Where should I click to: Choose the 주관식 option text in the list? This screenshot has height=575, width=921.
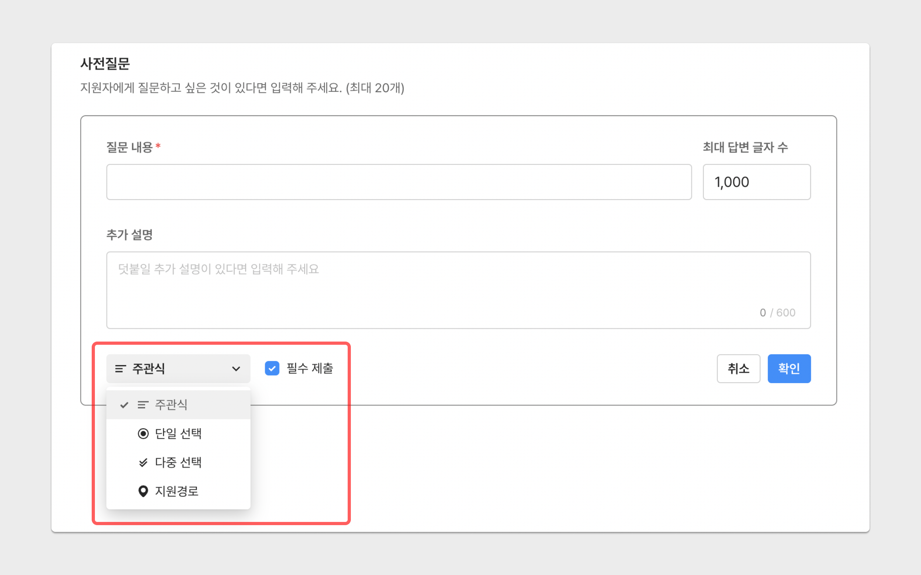[x=171, y=405]
